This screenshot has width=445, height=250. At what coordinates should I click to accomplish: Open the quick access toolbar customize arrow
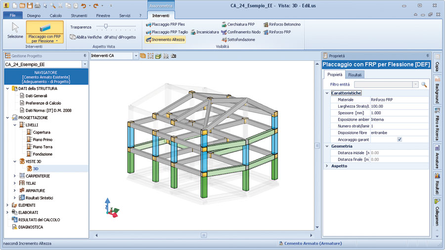(111, 5)
